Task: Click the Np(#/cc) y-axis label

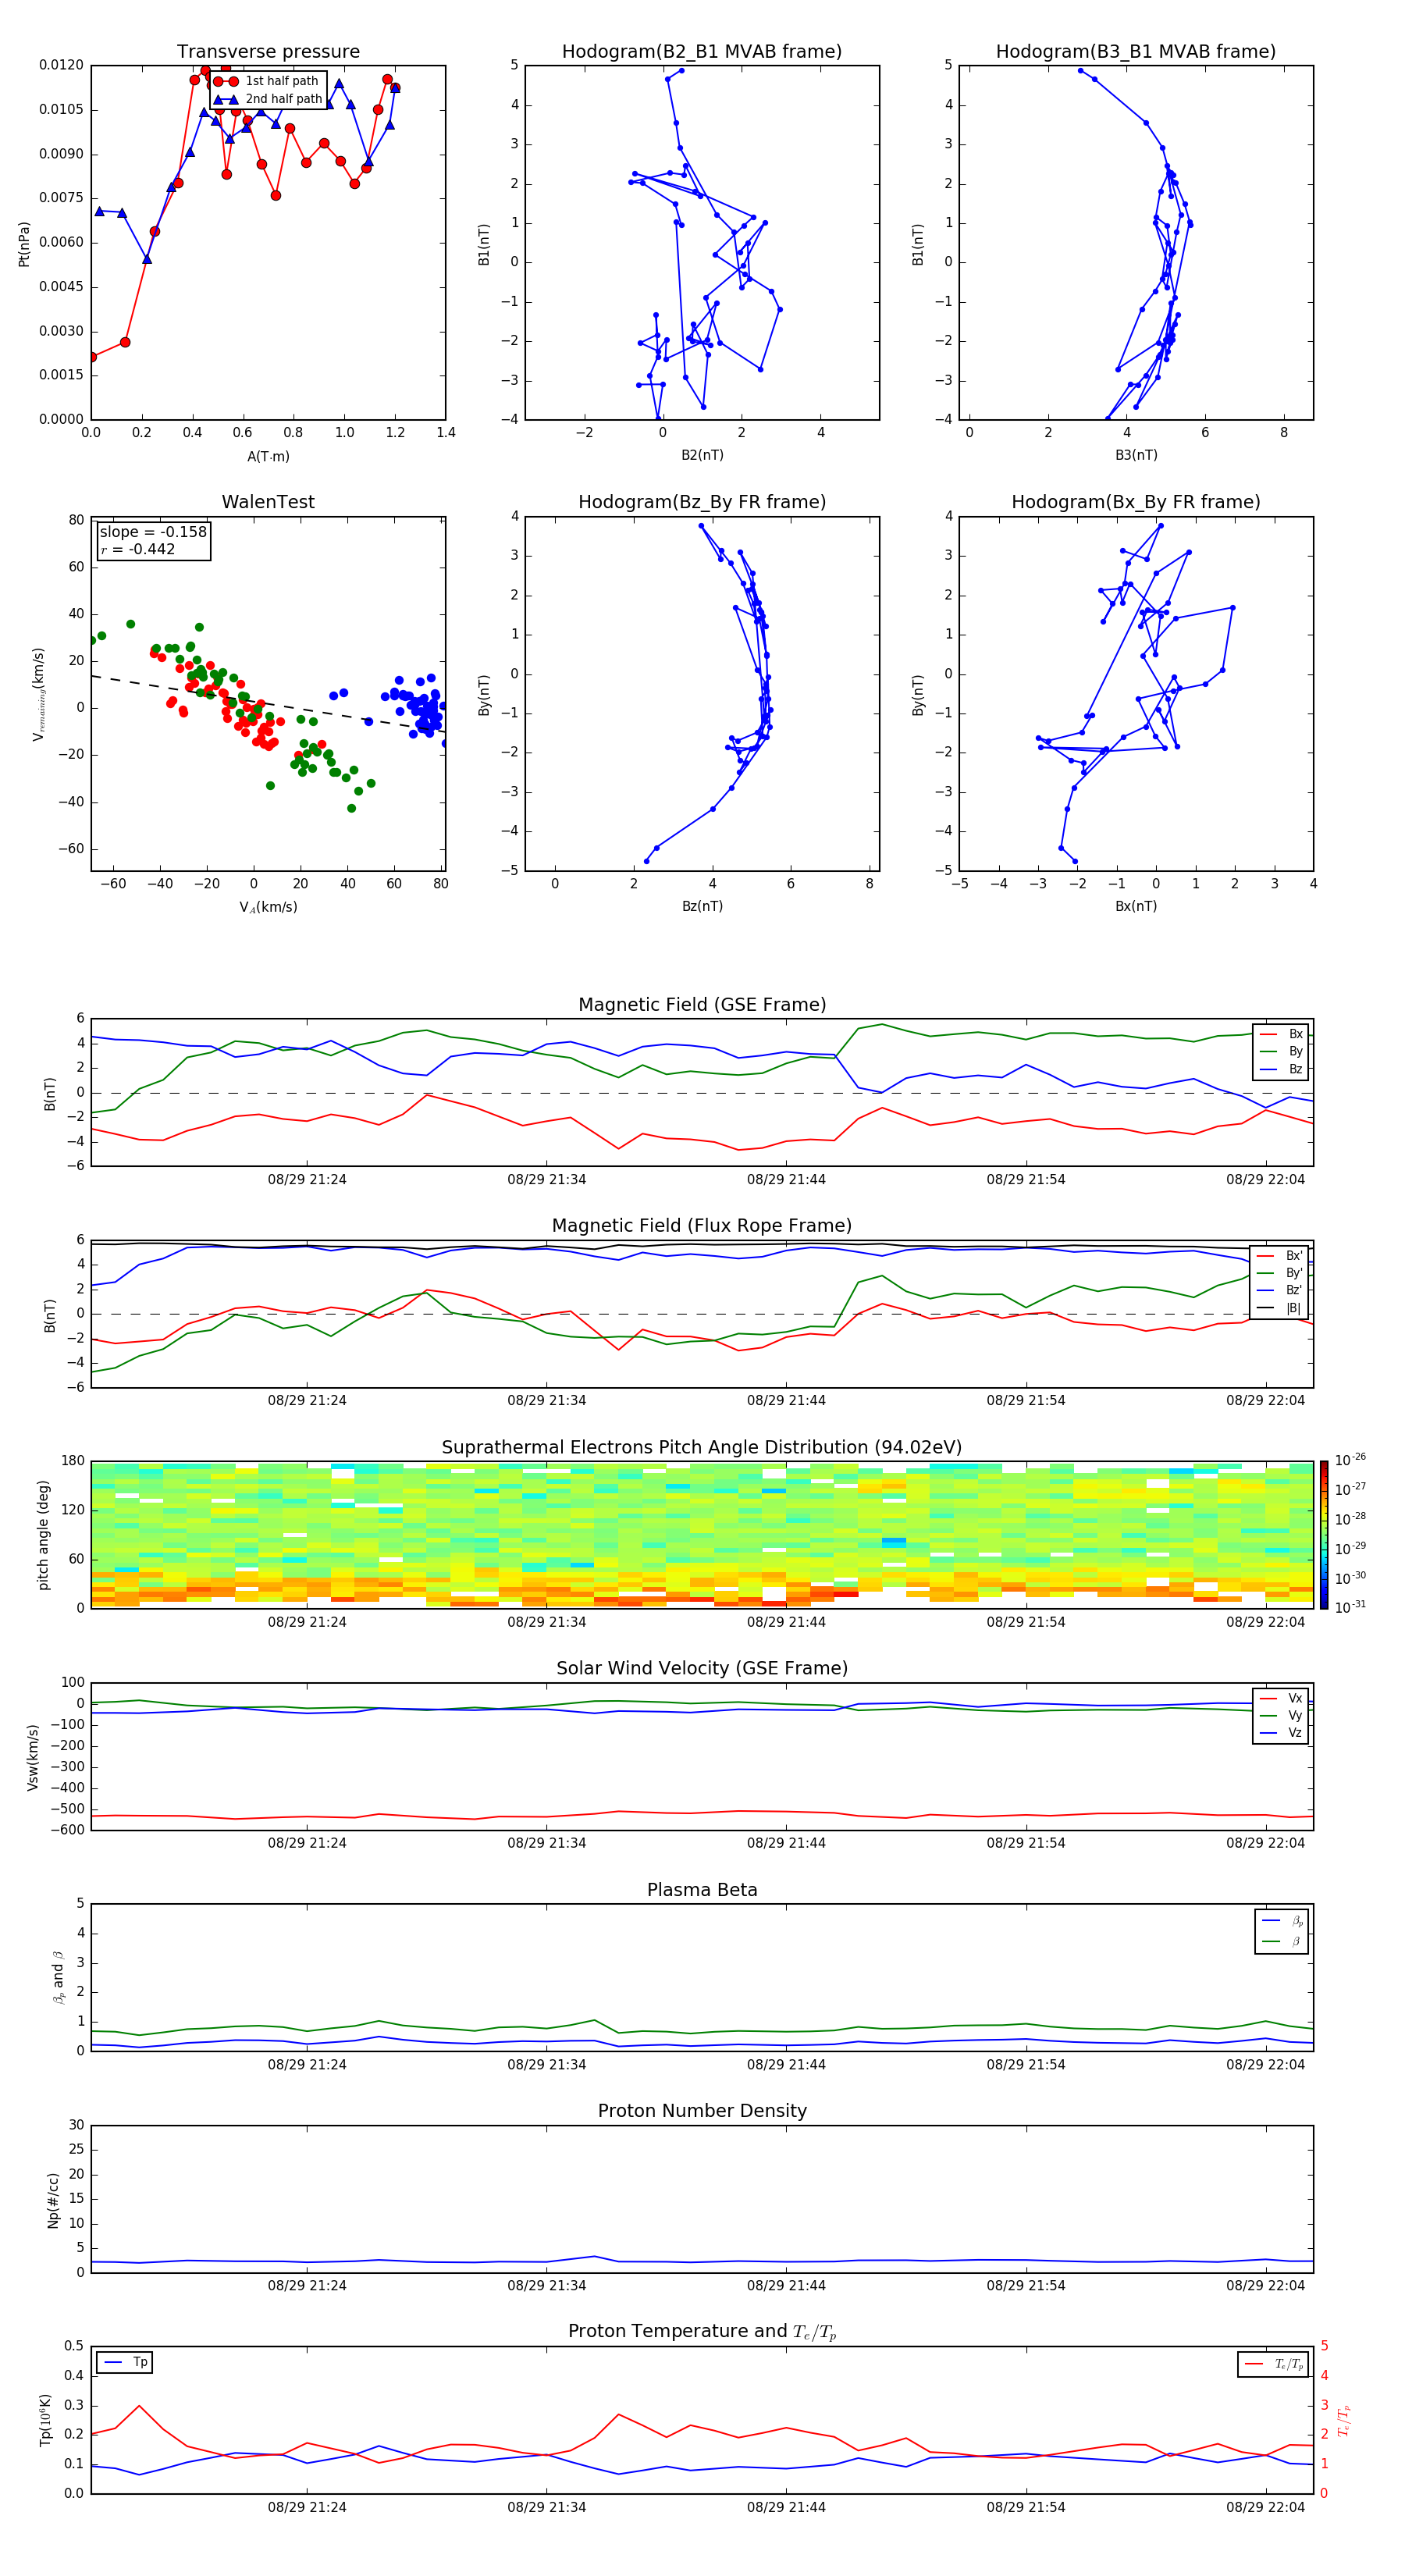Action: pyautogui.click(x=53, y=2200)
